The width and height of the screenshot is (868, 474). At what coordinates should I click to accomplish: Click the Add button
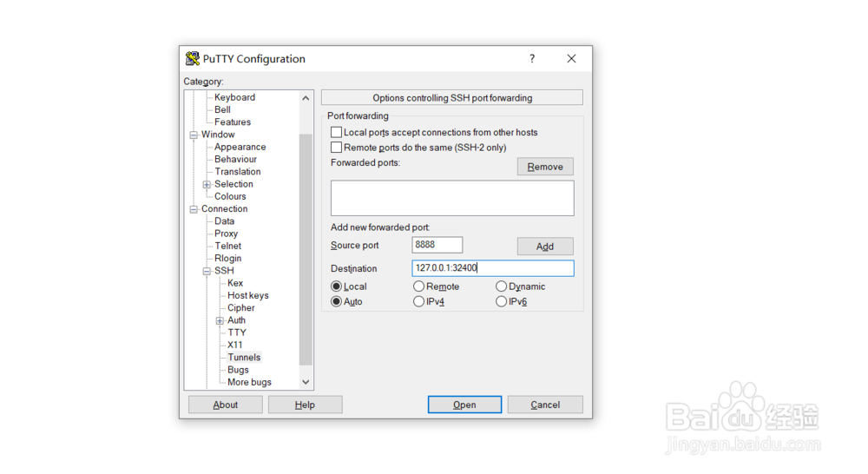click(545, 247)
